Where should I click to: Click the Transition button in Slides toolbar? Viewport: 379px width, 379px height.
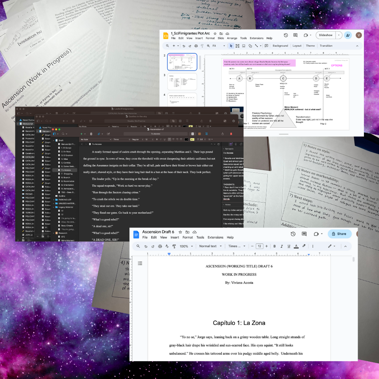point(326,46)
